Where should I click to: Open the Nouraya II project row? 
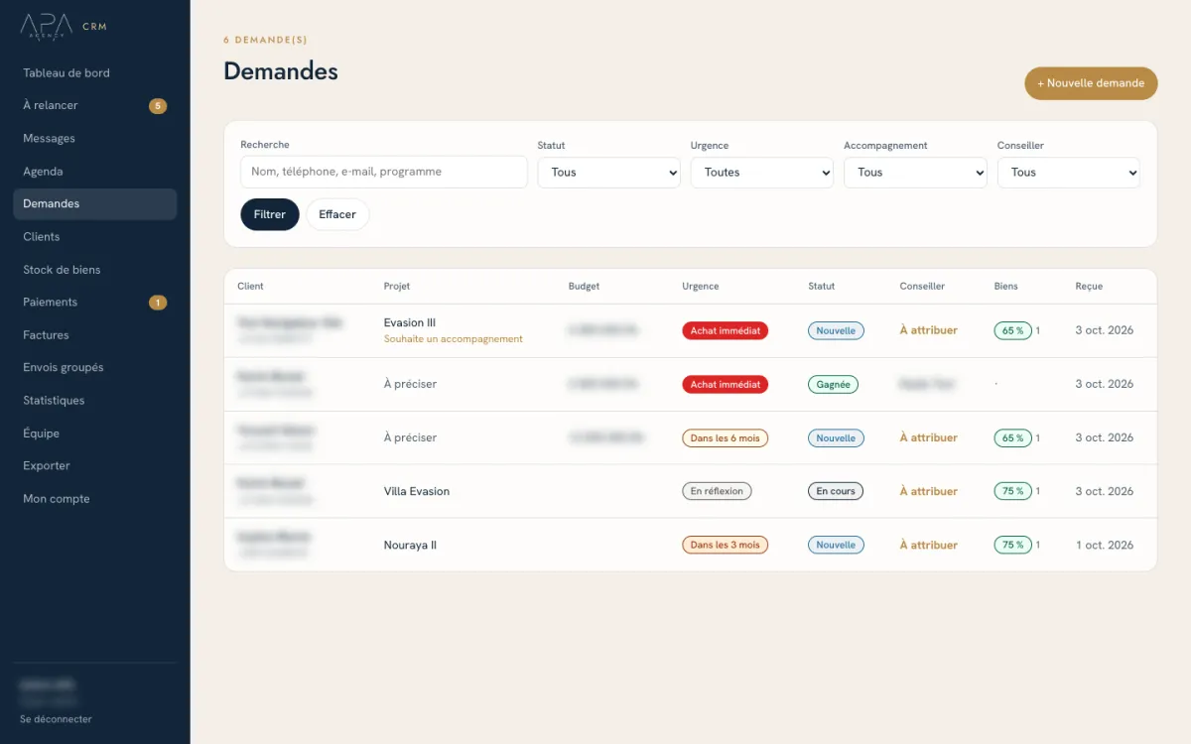click(x=691, y=545)
